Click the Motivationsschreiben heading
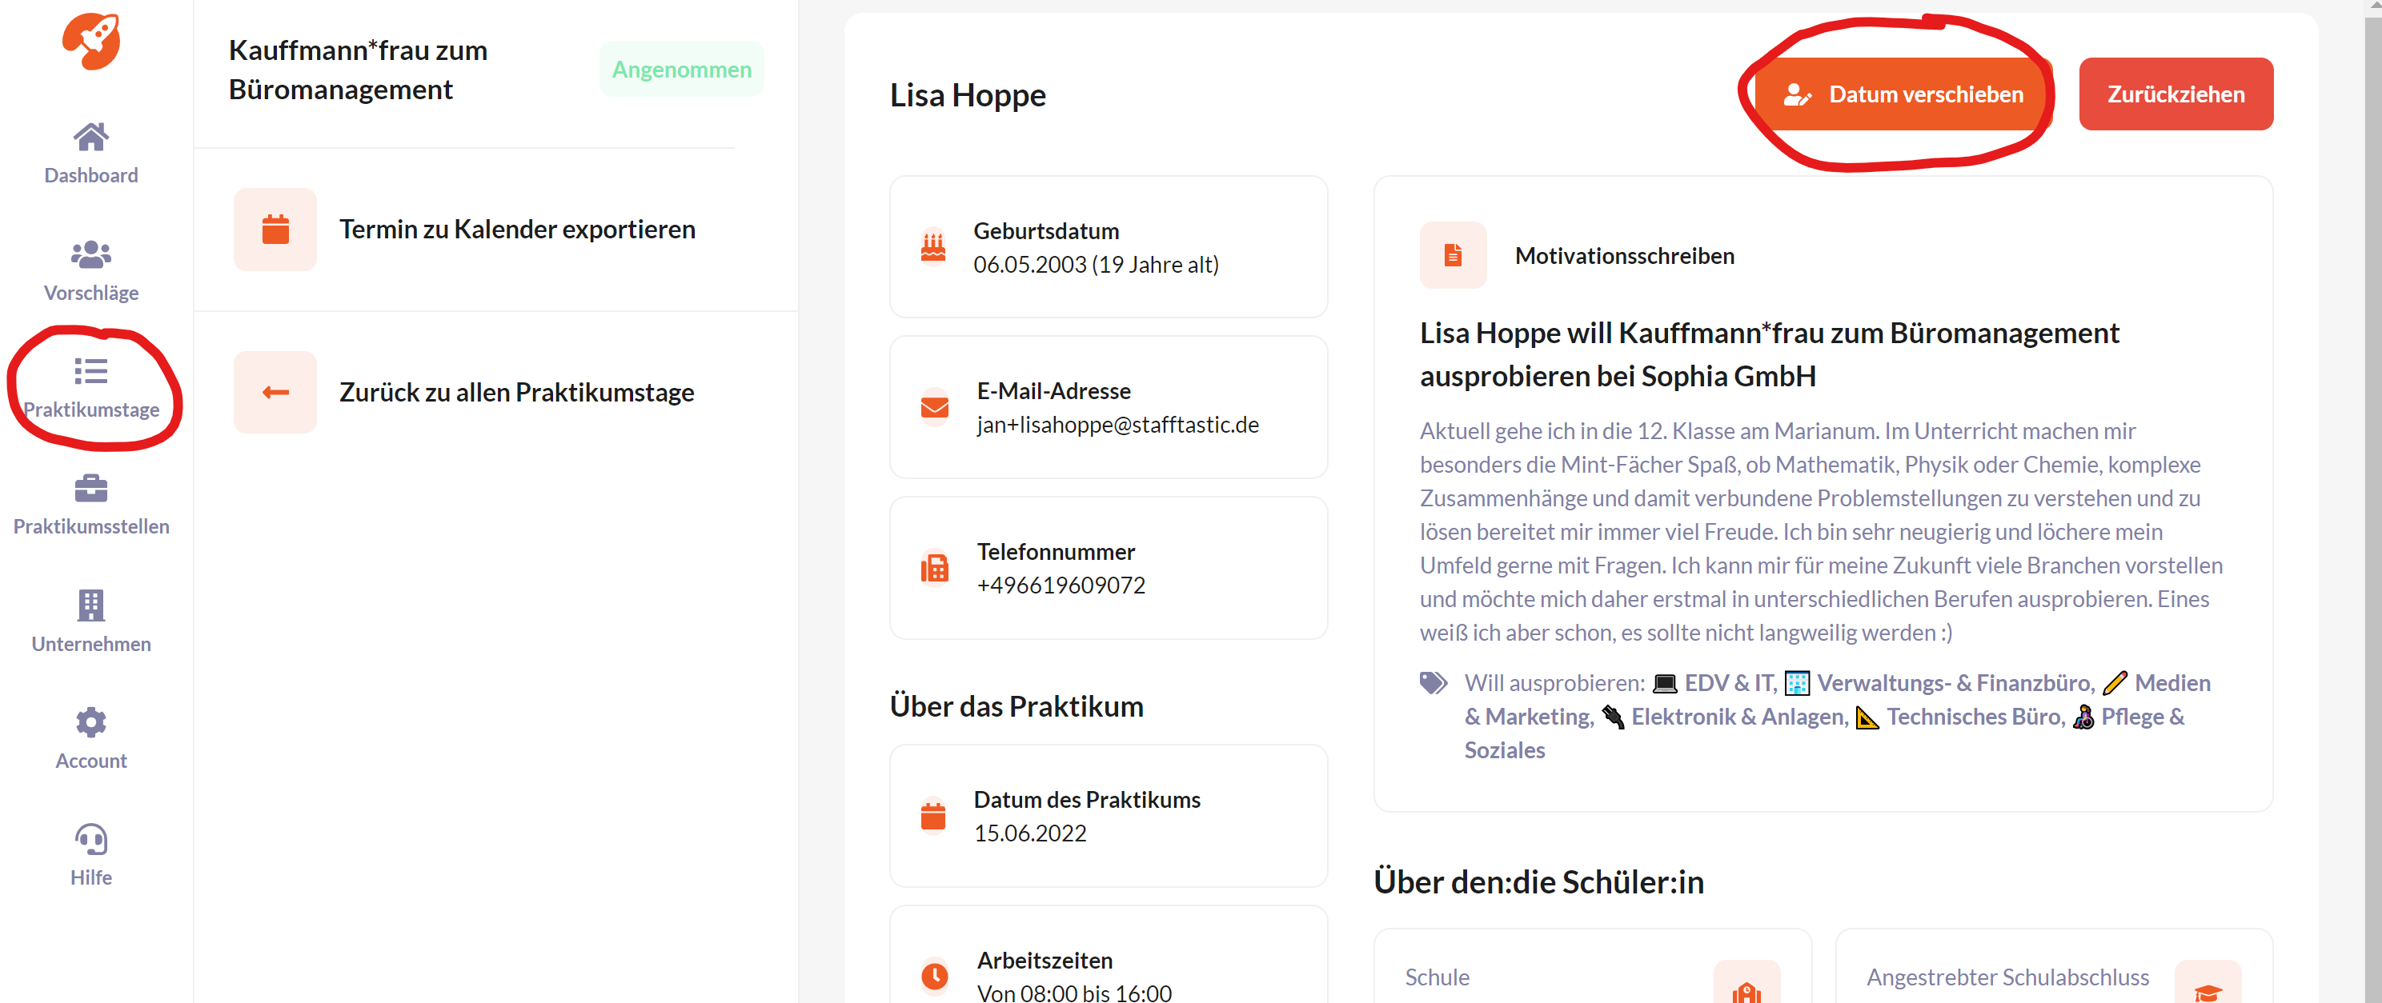2382x1003 pixels. pyautogui.click(x=1624, y=255)
